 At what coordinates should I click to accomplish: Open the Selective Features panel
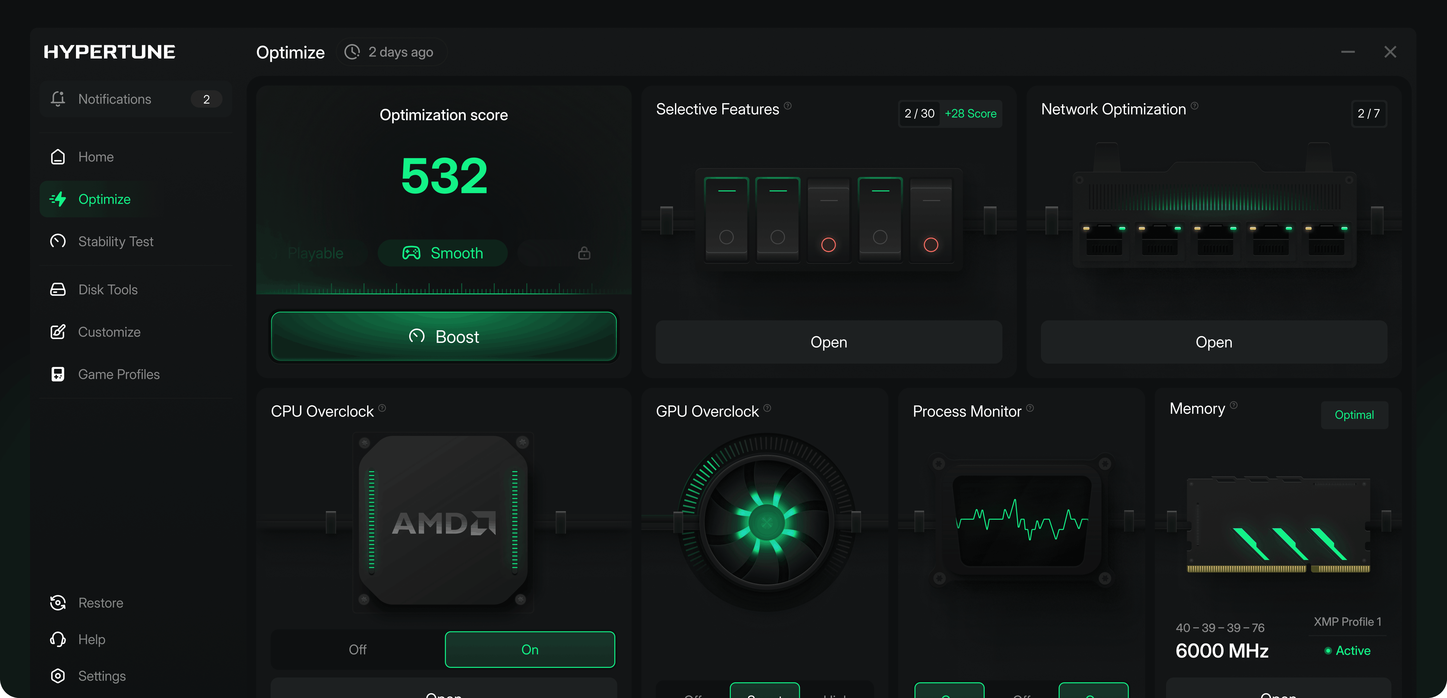pyautogui.click(x=828, y=341)
